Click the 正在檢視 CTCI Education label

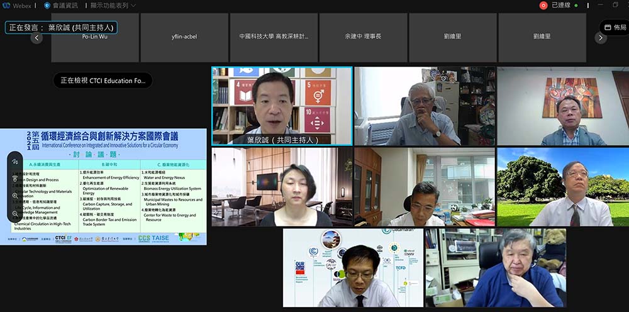point(103,81)
